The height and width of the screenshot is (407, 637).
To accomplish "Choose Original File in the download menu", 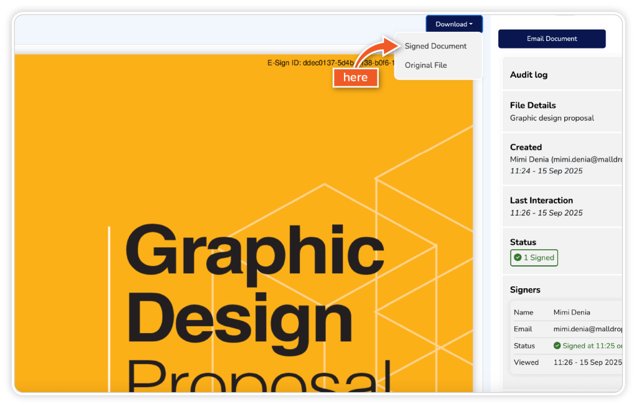I will (x=425, y=65).
